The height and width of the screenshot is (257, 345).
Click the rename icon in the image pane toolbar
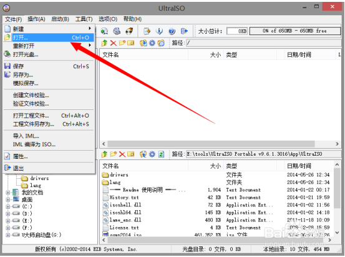click(x=130, y=43)
